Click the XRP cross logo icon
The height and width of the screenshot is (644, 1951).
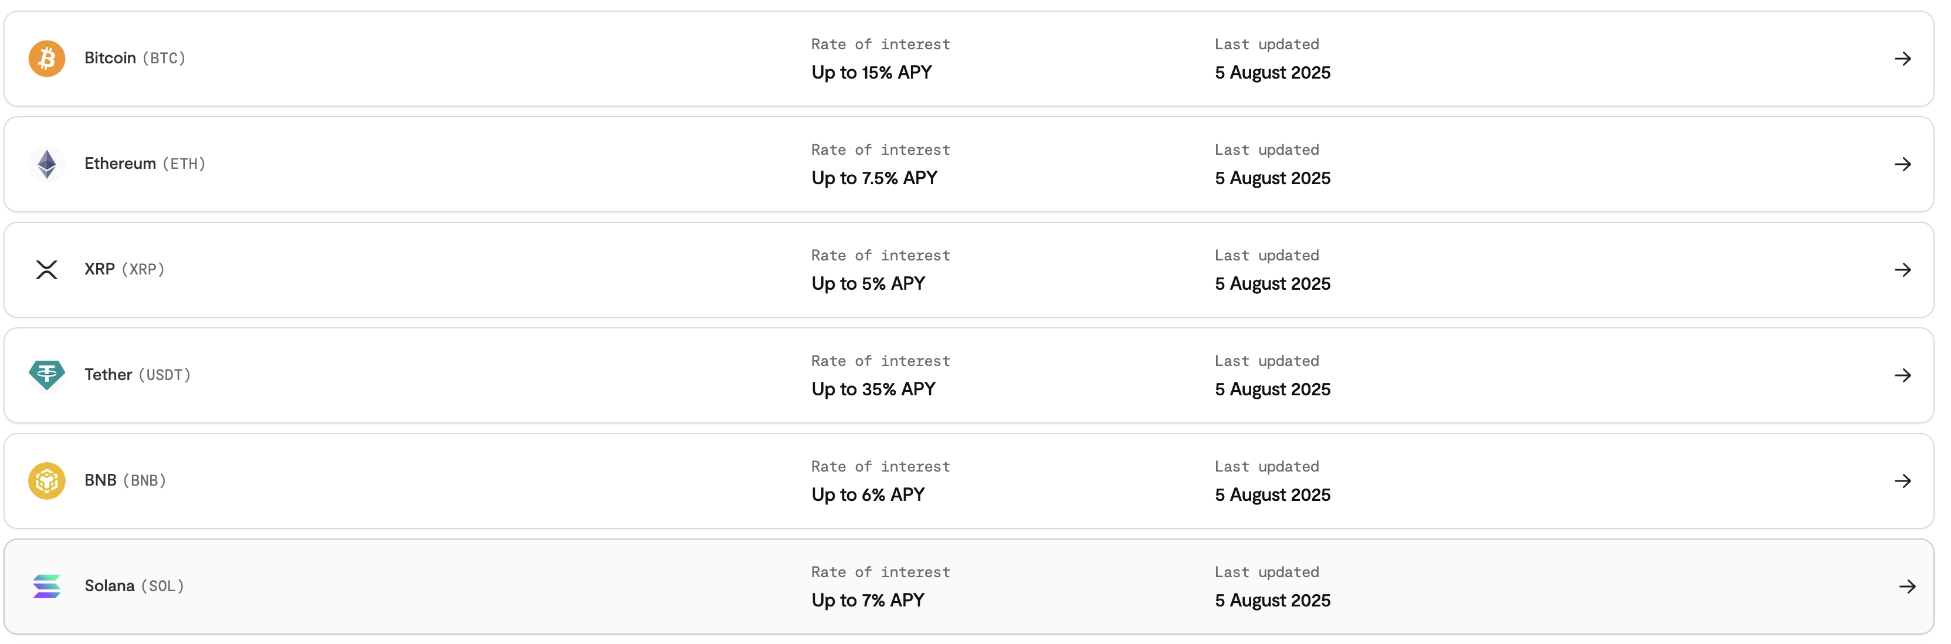(x=47, y=269)
